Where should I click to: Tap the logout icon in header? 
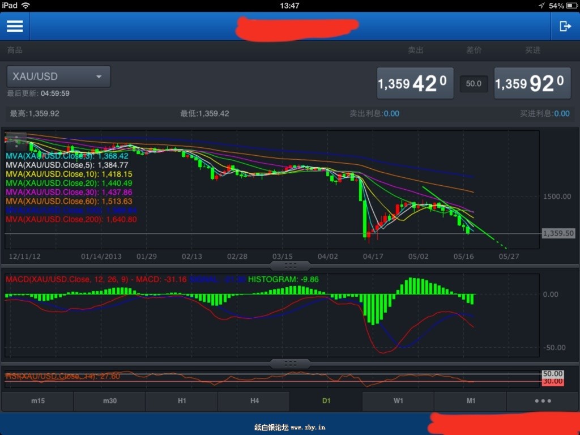point(565,26)
